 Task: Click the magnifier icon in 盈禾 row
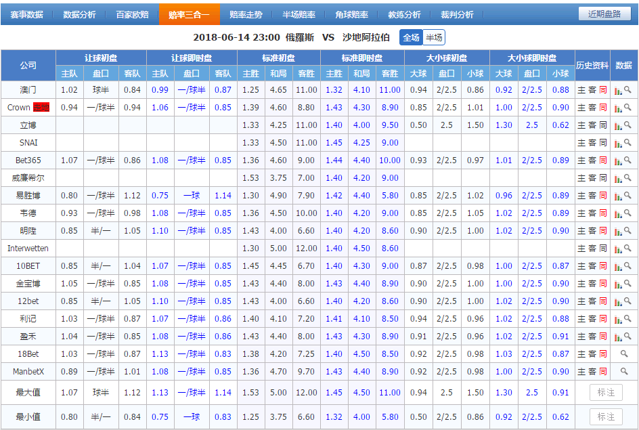[627, 337]
